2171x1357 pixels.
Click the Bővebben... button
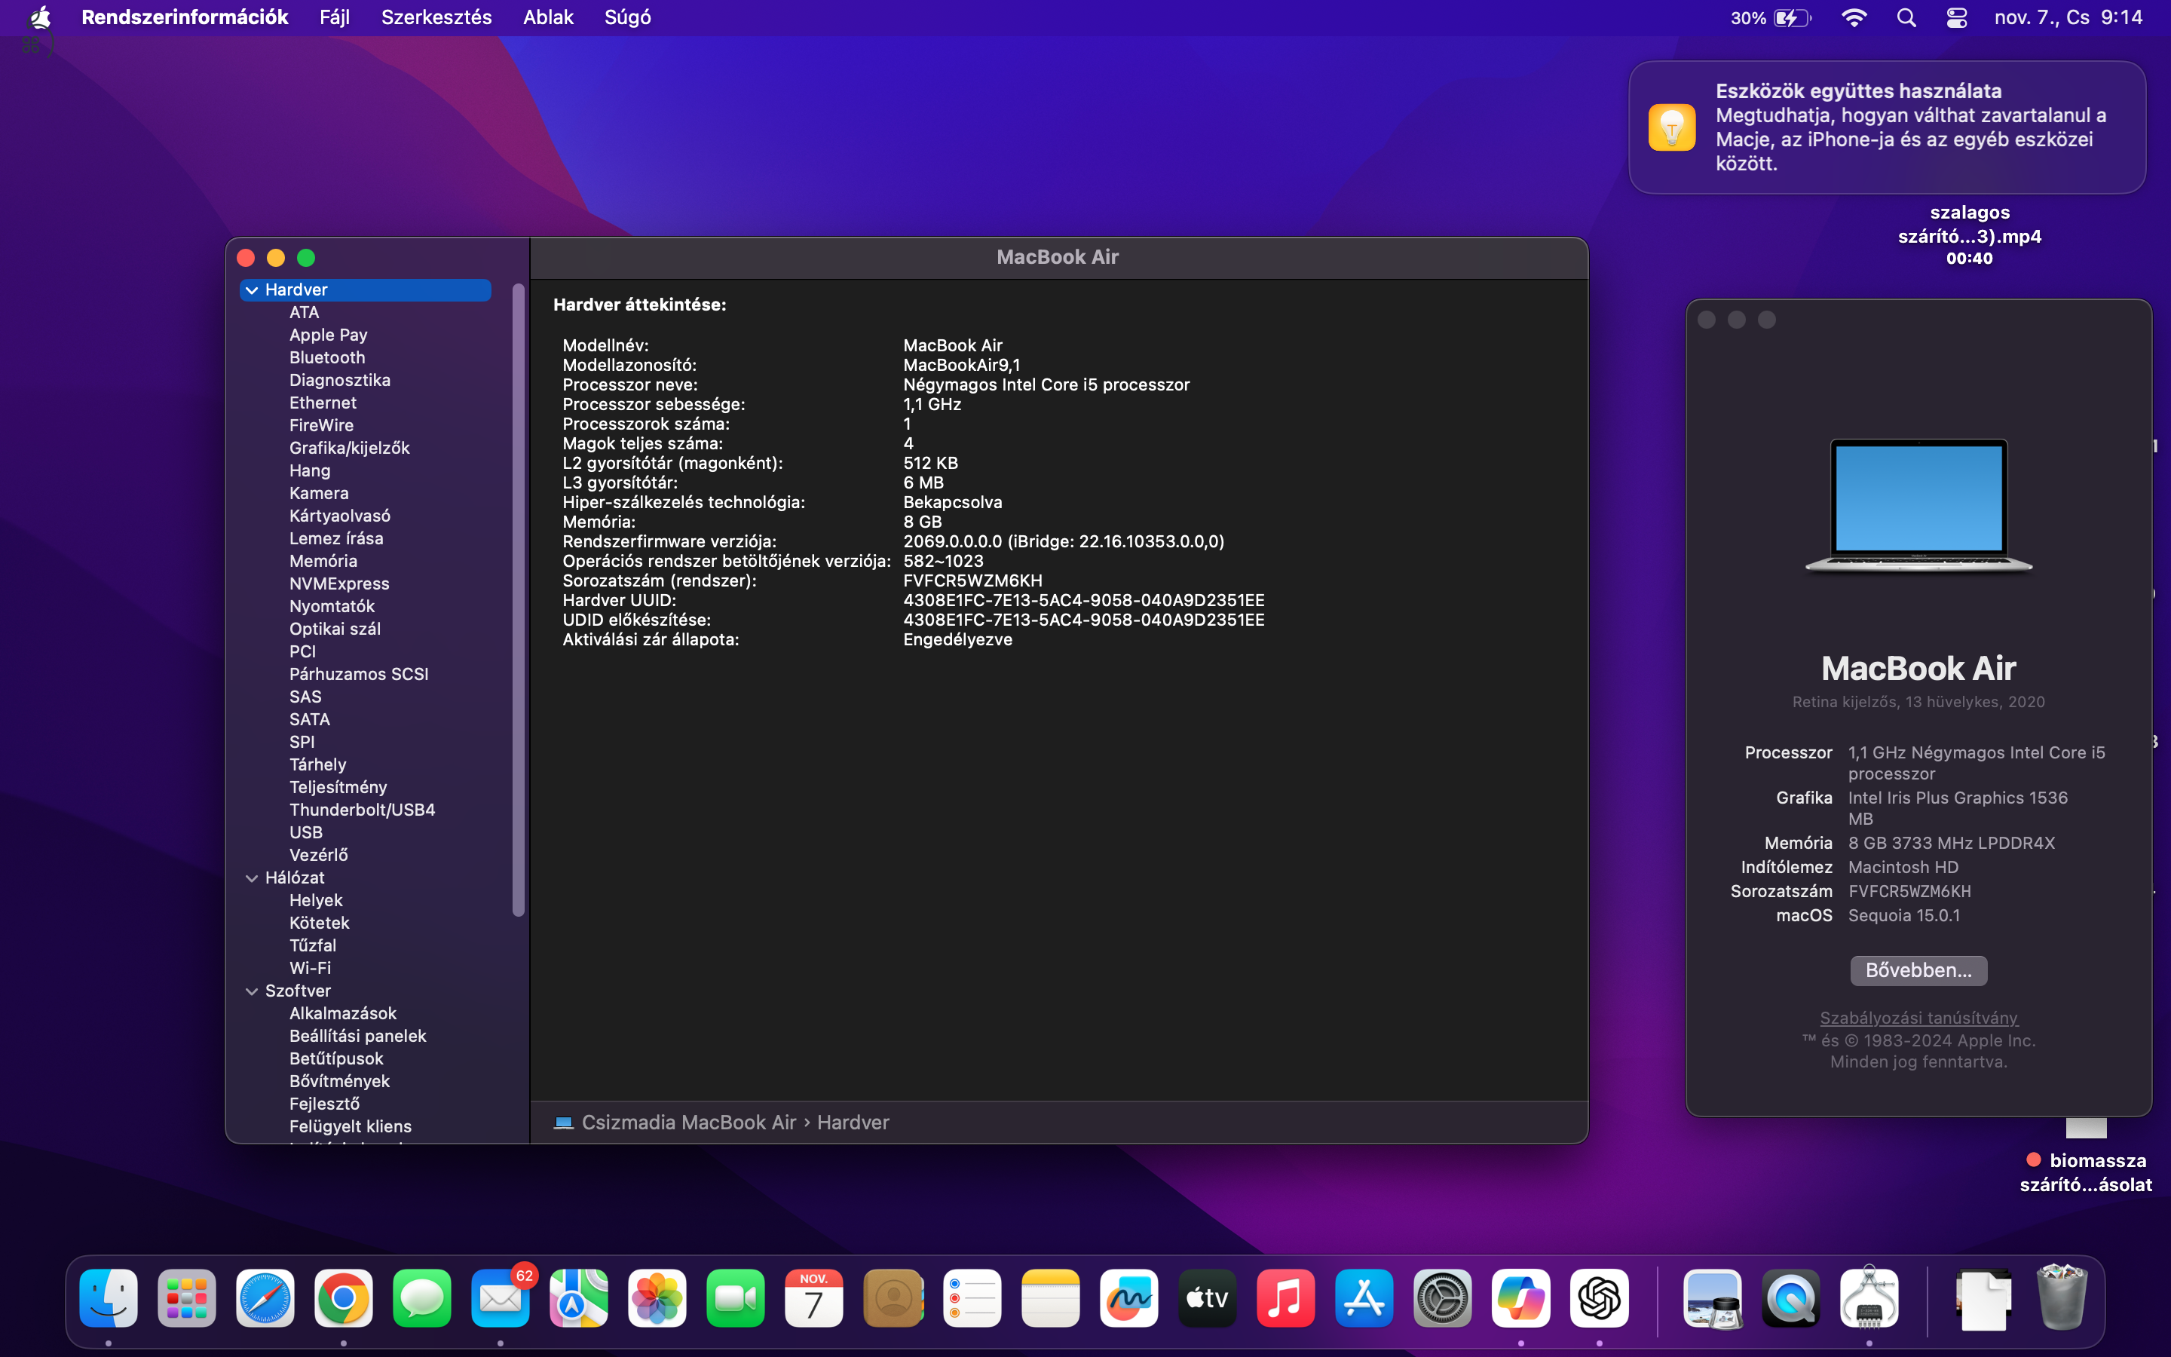[1919, 970]
